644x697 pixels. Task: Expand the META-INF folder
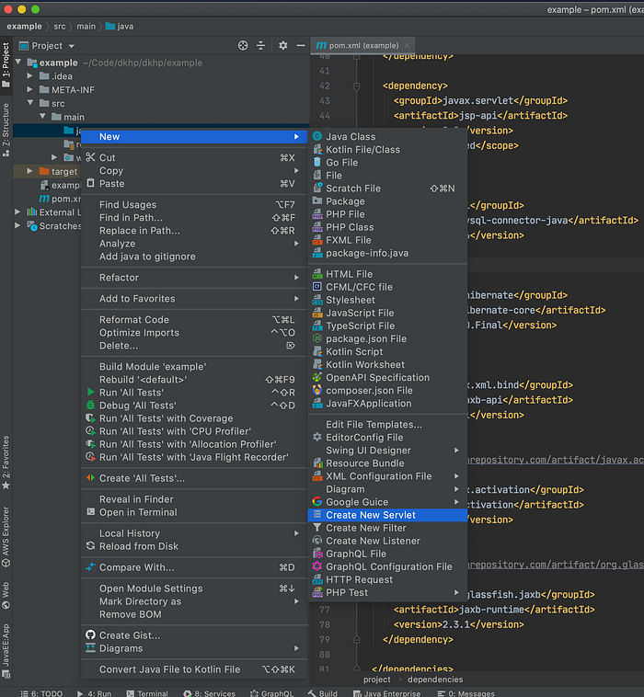click(x=29, y=89)
